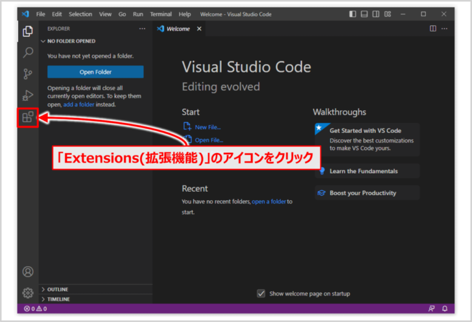Screen dimensions: 472x322
Task: Split the editor to the right
Action: point(433,28)
